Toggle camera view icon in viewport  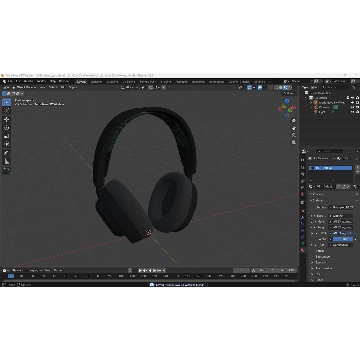pos(293,135)
